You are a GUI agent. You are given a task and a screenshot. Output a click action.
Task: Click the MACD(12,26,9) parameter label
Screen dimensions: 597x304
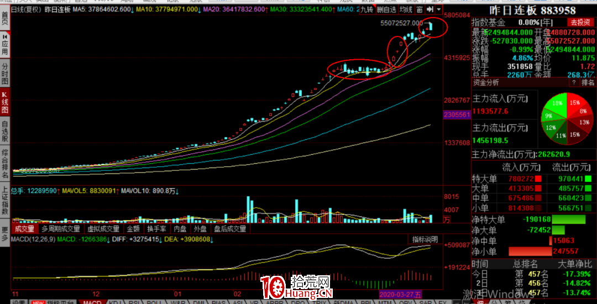[x=33, y=239]
